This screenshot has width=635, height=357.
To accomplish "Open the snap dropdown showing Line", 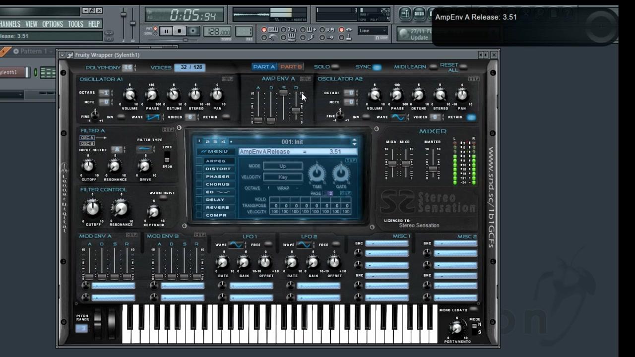I will click(373, 31).
